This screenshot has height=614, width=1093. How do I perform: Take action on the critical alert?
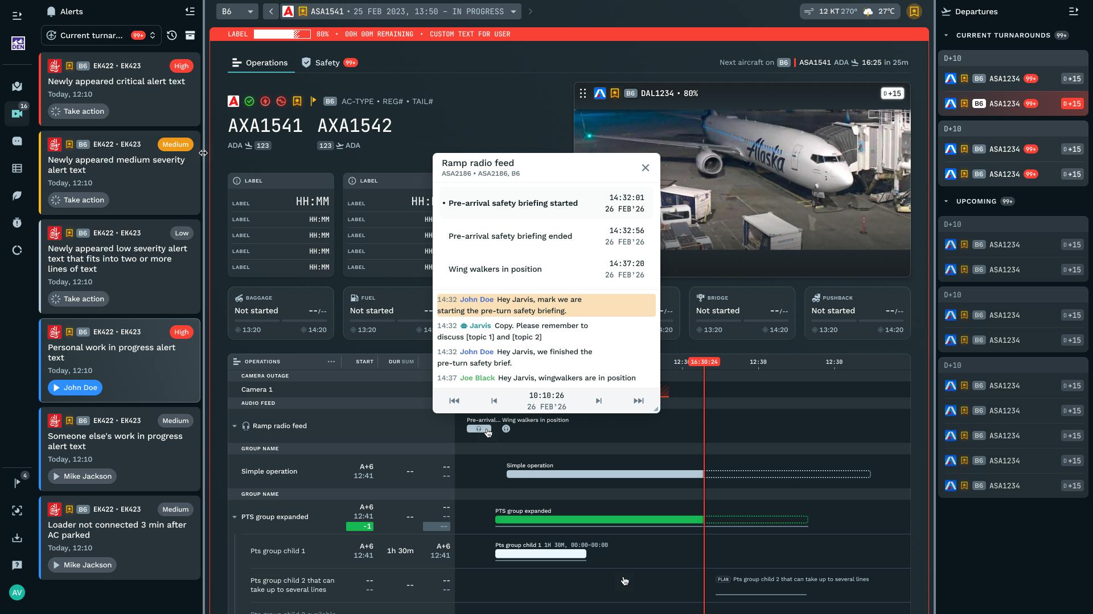coord(79,111)
